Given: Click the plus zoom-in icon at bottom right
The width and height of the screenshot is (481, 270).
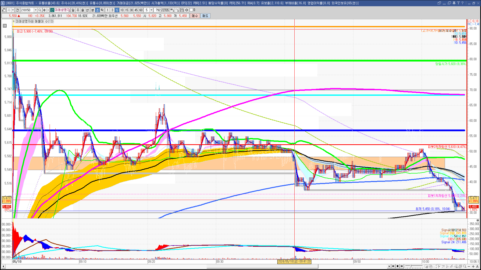Looking at the screenshot, I should click(473, 266).
